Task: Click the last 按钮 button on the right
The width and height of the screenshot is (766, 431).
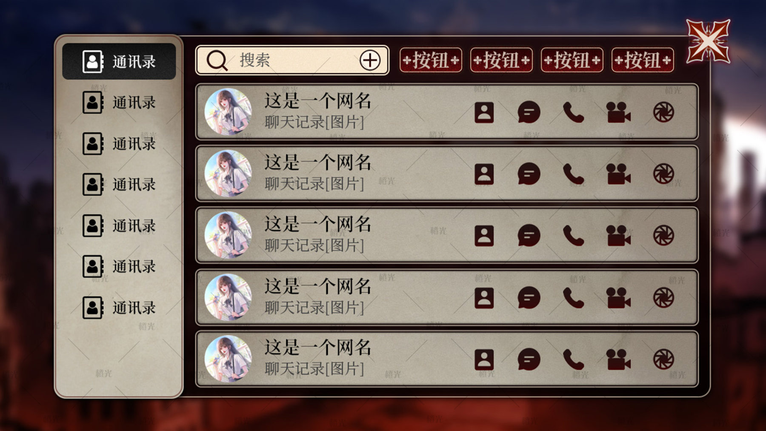Action: 643,60
